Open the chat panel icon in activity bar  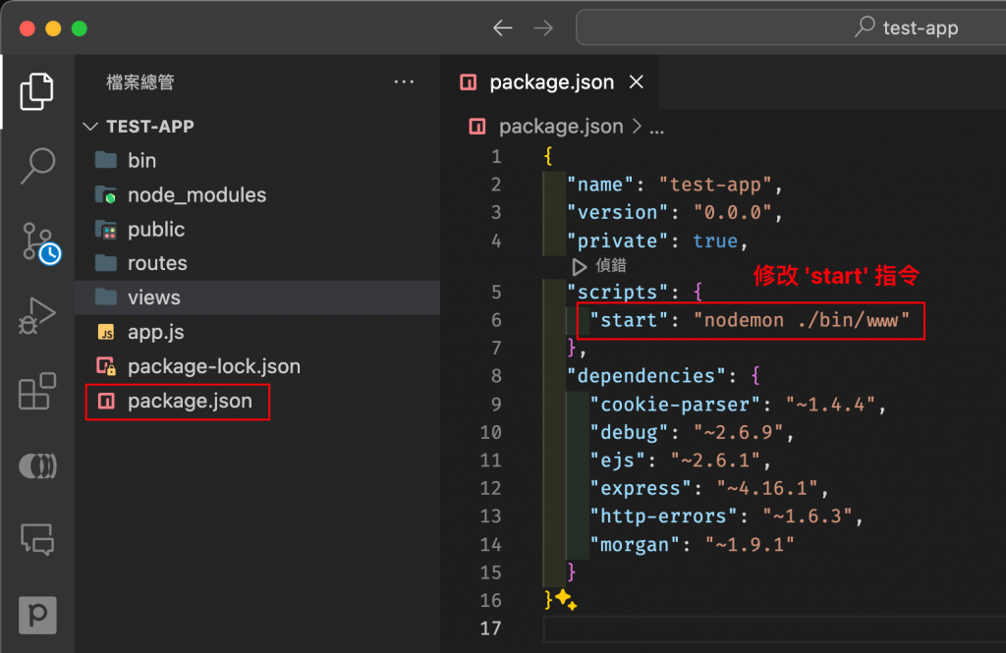point(37,538)
